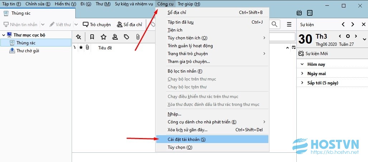
Task: Choose Bộ lọc tin nhắn entry
Action: (x=212, y=71)
